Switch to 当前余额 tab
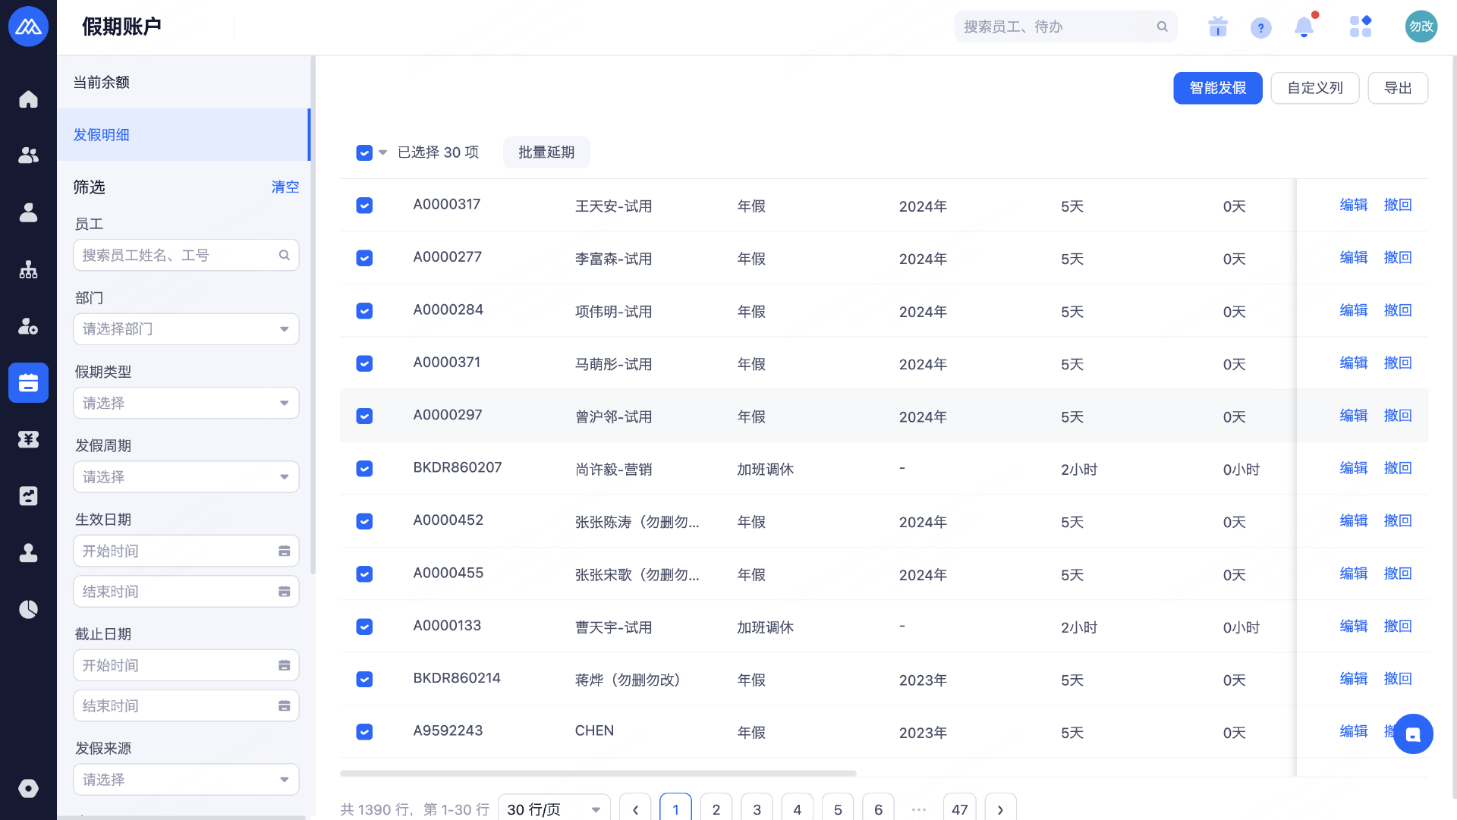 coord(102,82)
